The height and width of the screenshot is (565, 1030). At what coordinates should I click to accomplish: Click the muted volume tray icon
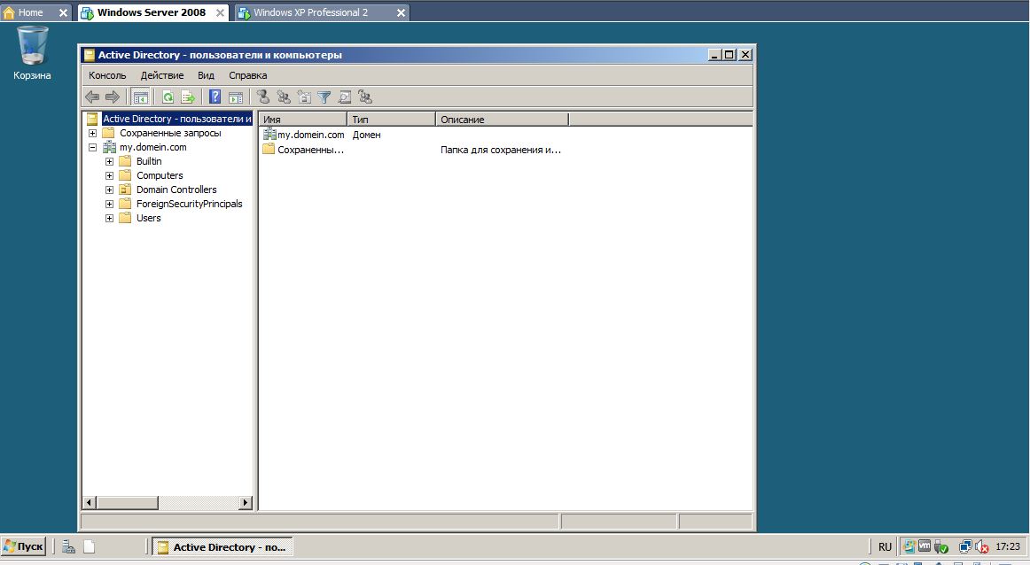(982, 546)
